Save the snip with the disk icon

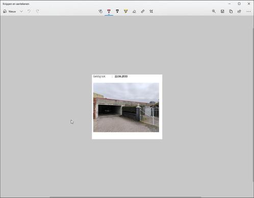[222, 11]
